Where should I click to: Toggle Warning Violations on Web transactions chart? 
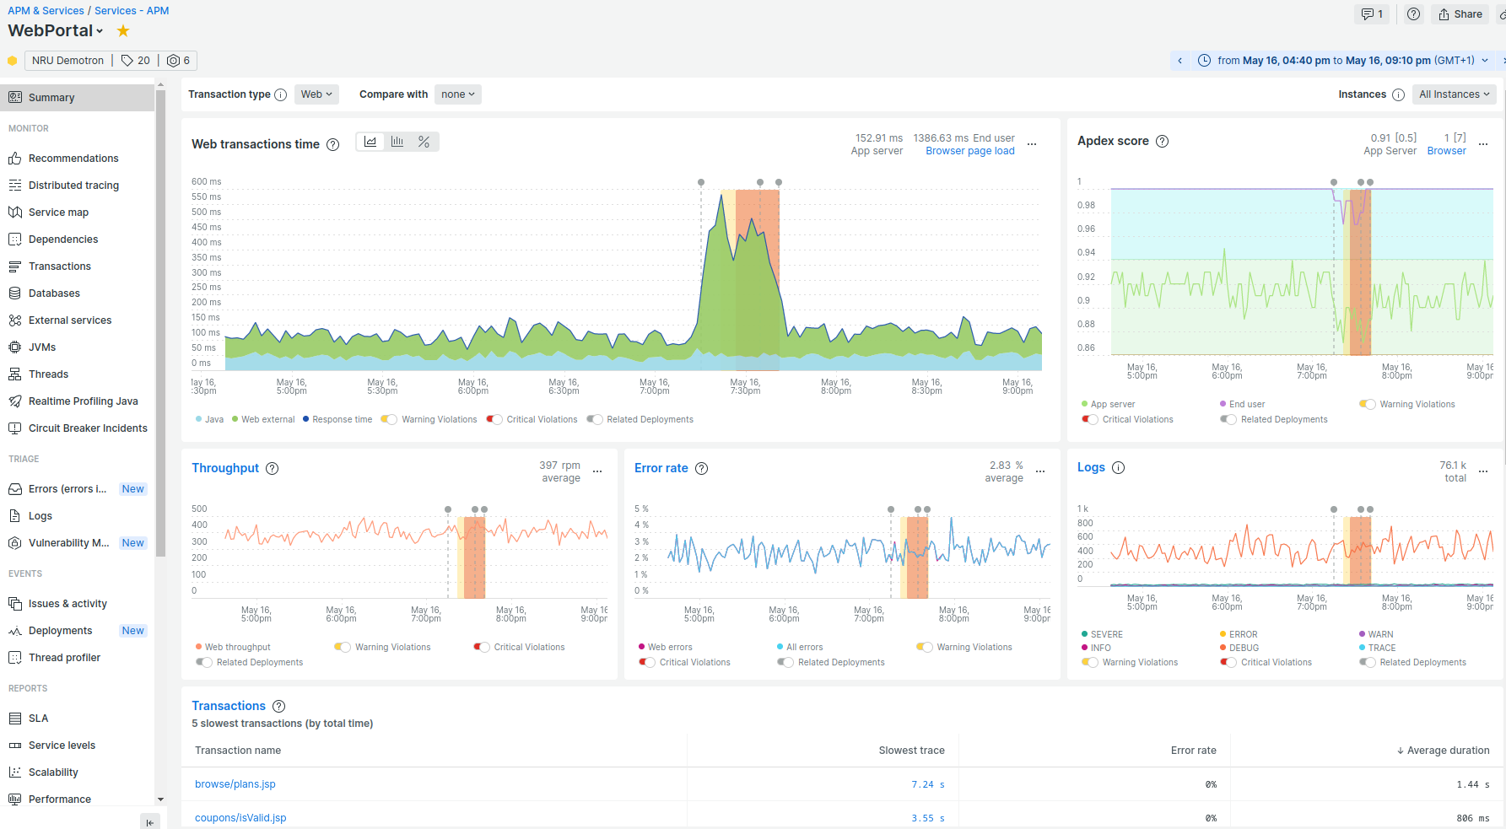click(x=389, y=420)
